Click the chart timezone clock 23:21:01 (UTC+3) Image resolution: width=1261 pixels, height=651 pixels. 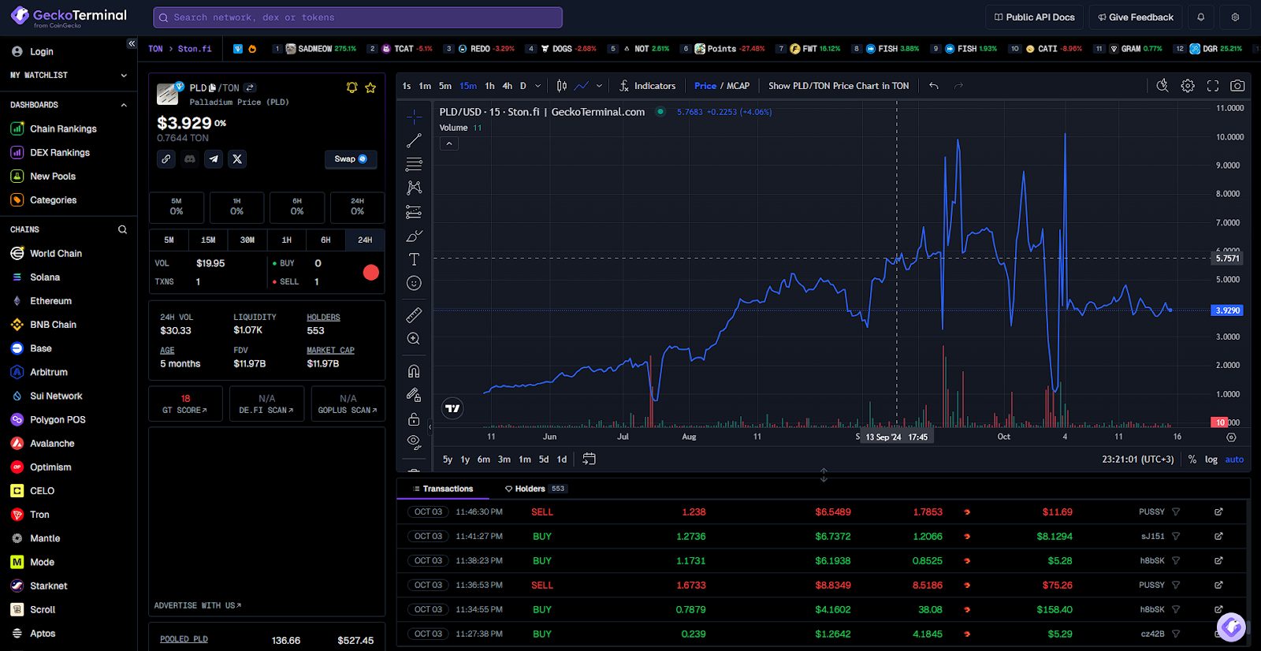point(1137,459)
